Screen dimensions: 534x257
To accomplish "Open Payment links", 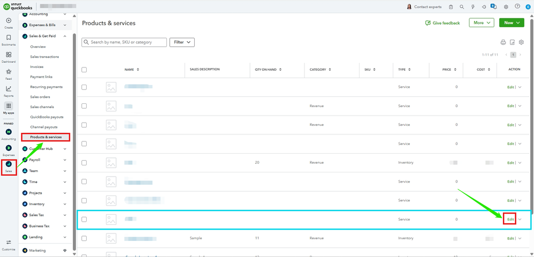I will click(x=41, y=77).
